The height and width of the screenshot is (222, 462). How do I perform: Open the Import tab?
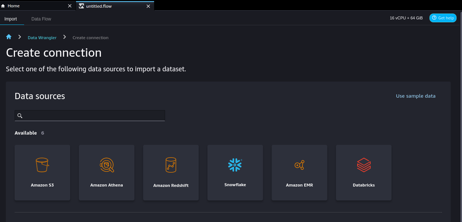pyautogui.click(x=11, y=19)
